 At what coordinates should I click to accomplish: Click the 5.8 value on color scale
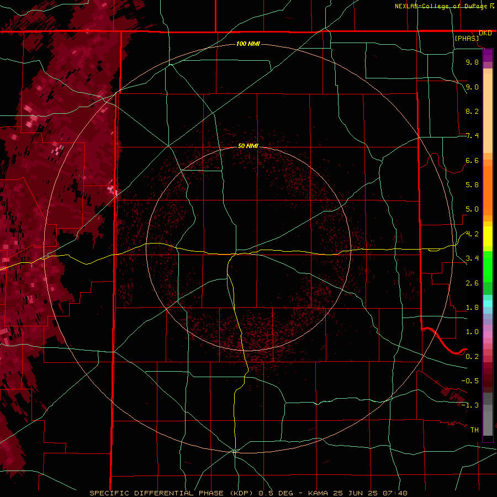click(x=472, y=185)
